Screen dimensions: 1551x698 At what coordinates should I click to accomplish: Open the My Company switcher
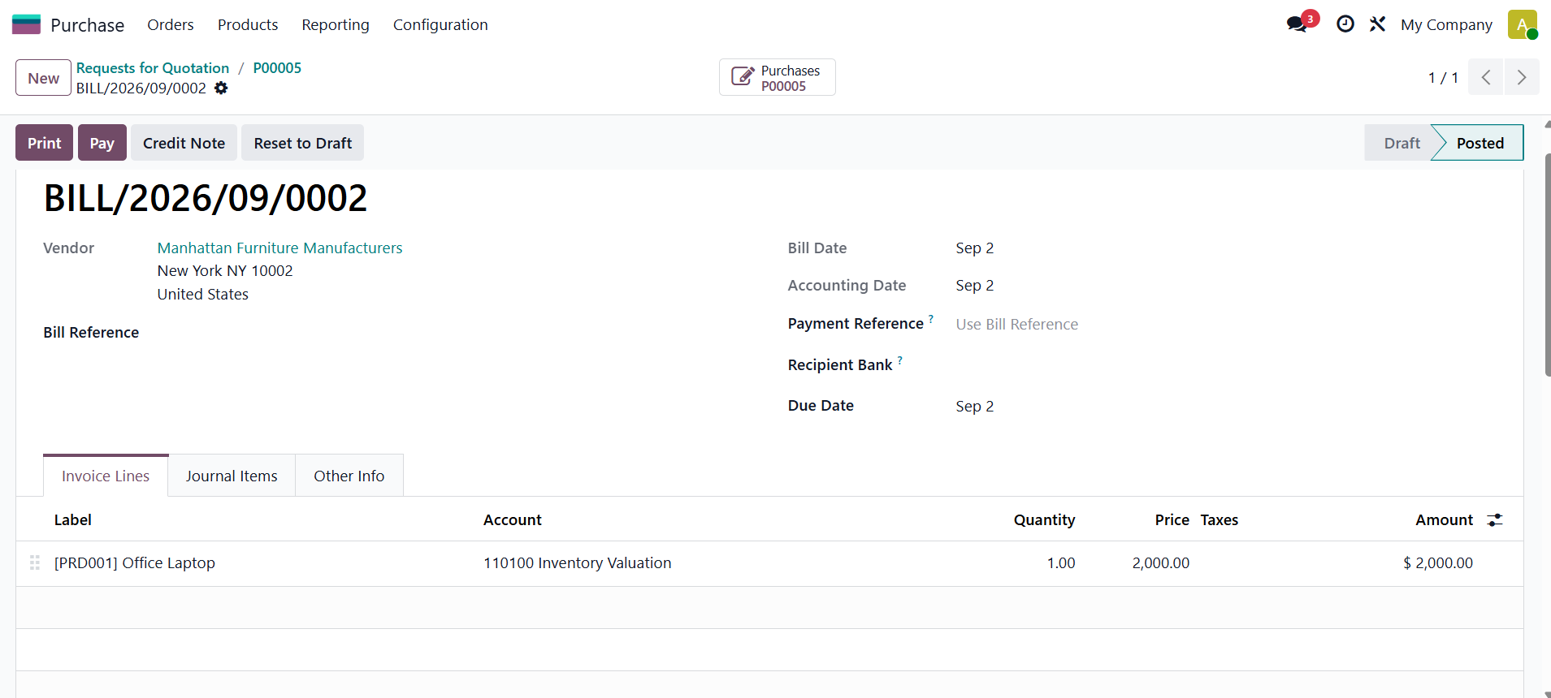point(1446,25)
